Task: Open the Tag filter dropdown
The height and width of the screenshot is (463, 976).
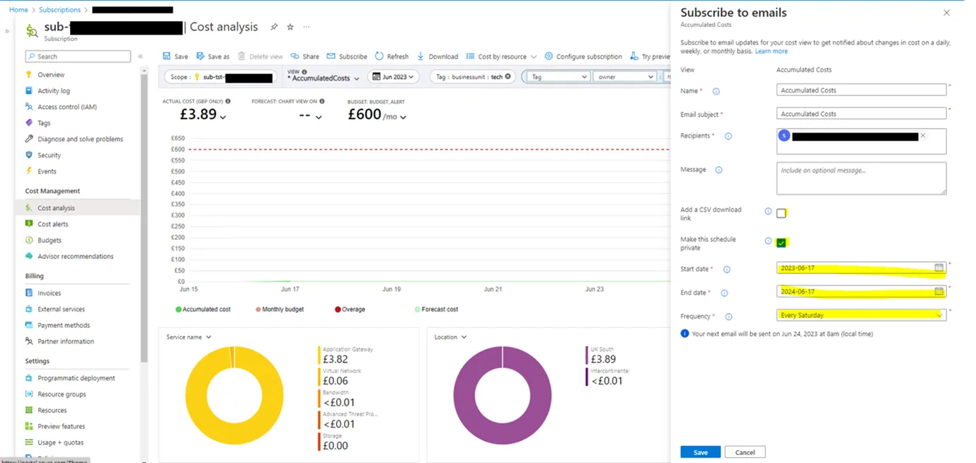Action: [x=558, y=76]
